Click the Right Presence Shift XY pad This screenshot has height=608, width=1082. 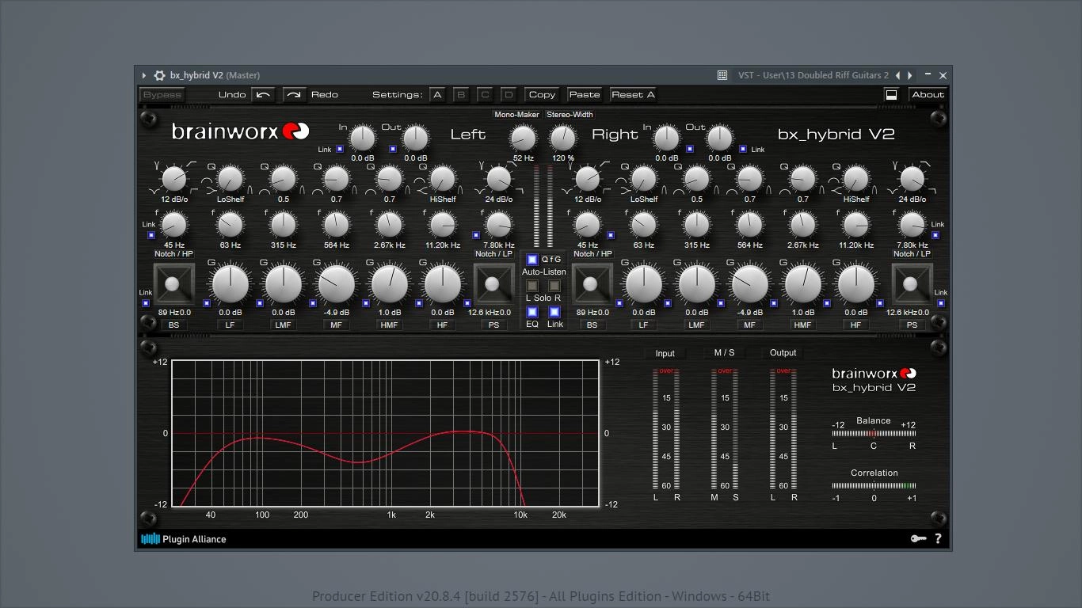pyautogui.click(x=912, y=283)
